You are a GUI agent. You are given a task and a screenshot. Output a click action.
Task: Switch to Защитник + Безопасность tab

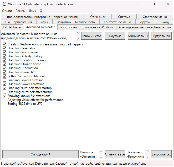[x=76, y=22]
